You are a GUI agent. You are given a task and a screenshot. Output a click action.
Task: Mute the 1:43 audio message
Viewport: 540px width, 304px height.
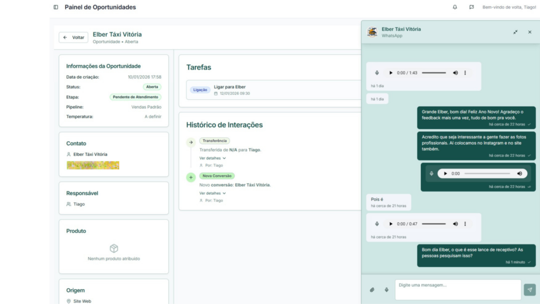click(455, 73)
